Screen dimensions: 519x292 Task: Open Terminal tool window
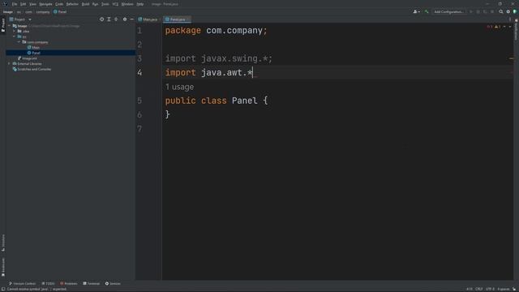pyautogui.click(x=92, y=283)
